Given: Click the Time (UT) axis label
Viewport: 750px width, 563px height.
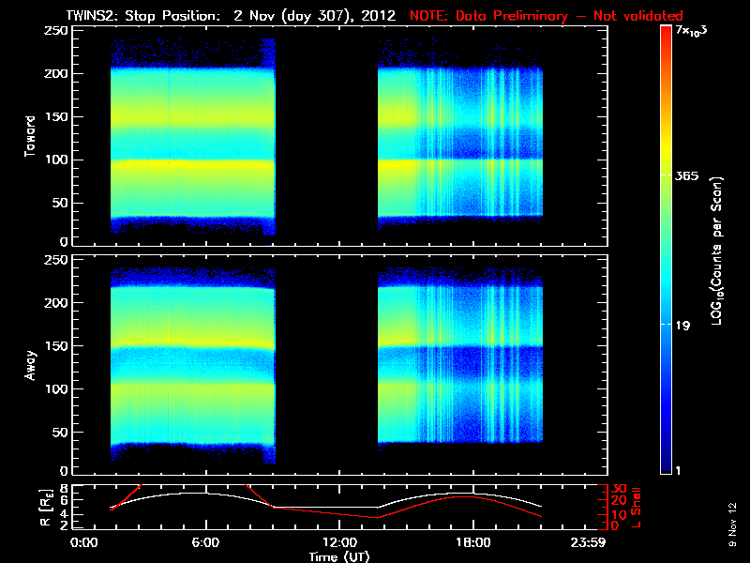Looking at the screenshot, I should click(x=341, y=556).
